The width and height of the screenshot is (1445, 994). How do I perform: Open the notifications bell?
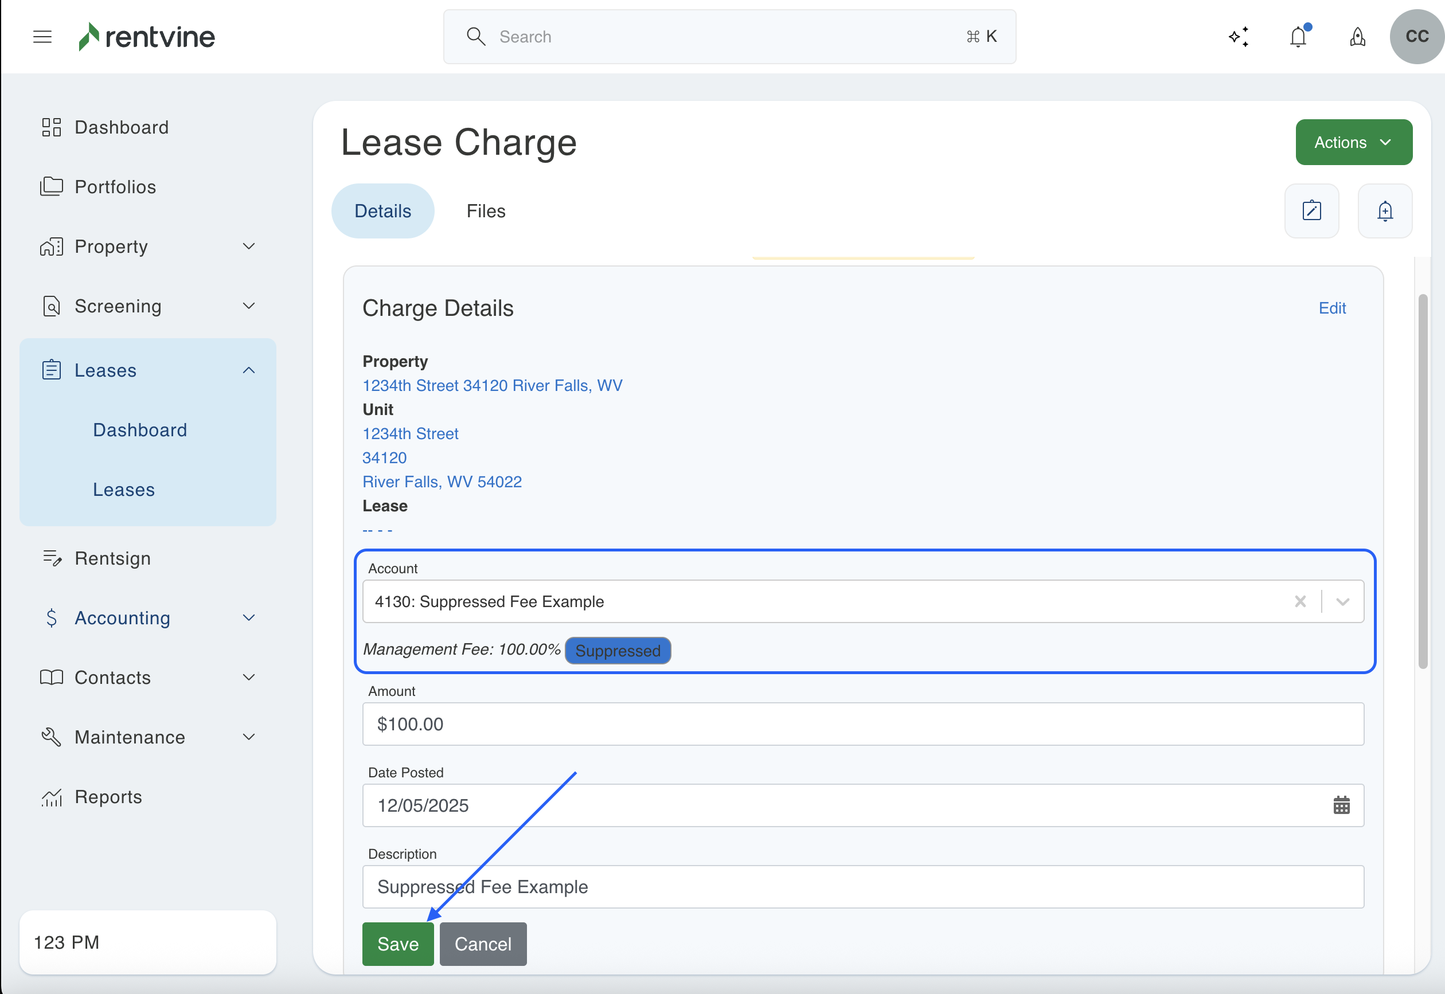[1298, 37]
